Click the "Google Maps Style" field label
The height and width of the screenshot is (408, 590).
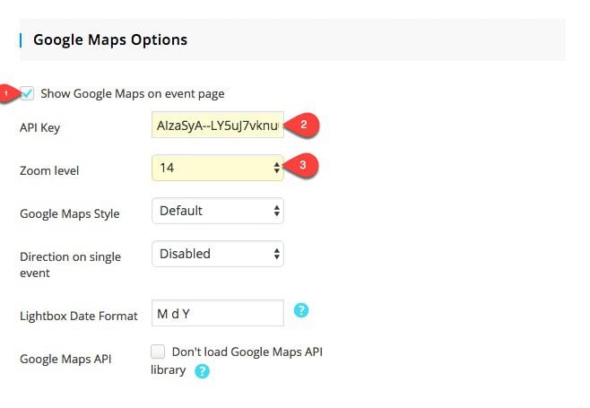(x=69, y=214)
